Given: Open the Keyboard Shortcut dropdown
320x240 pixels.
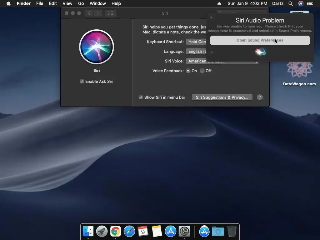Looking at the screenshot, I should [x=196, y=42].
